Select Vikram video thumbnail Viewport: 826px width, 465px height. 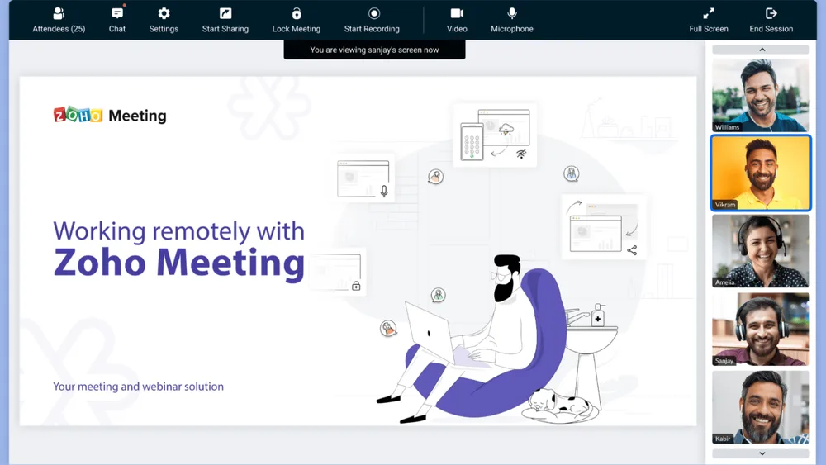pyautogui.click(x=761, y=173)
